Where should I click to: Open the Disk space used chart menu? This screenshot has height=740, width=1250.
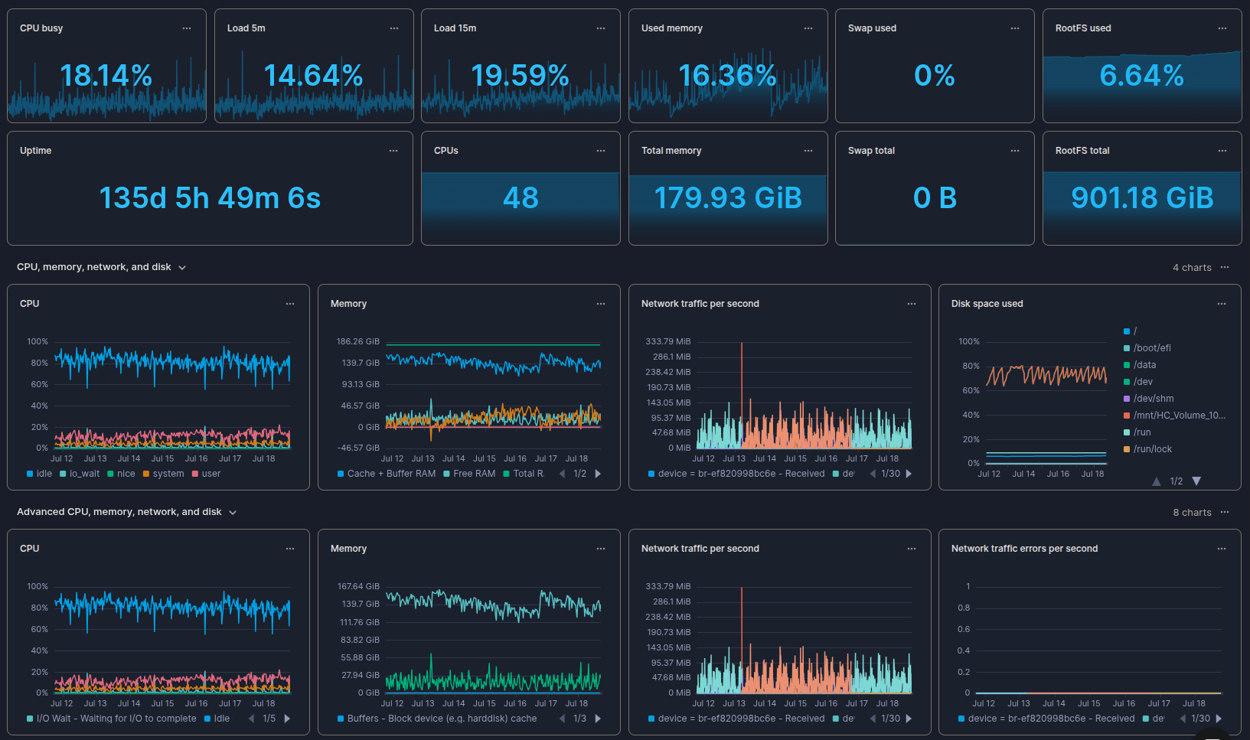(x=1222, y=304)
